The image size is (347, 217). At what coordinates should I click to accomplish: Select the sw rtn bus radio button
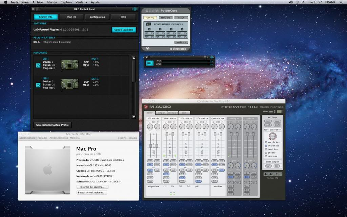tap(265, 142)
